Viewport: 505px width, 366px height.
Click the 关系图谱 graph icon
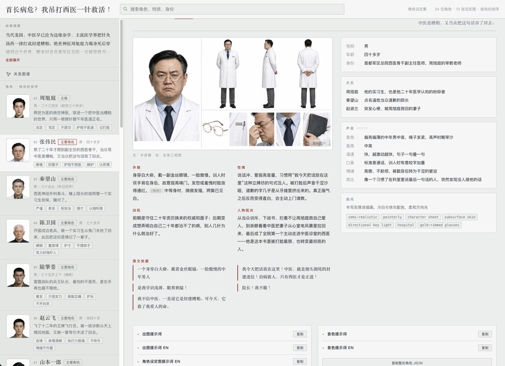[8, 74]
